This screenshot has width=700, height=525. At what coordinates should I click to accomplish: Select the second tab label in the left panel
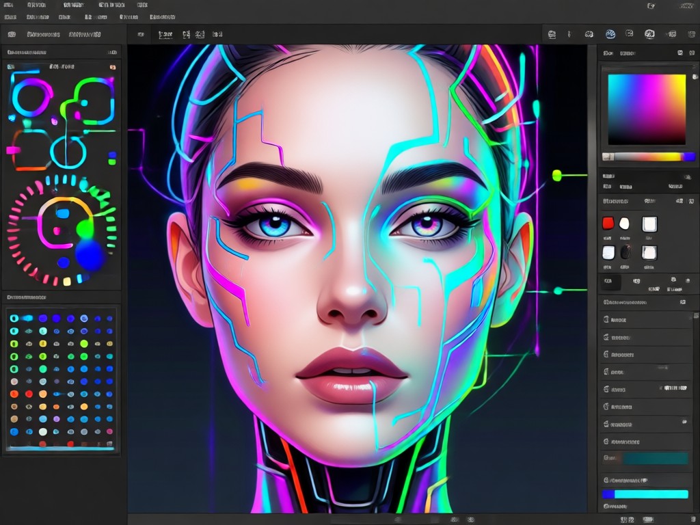[x=85, y=34]
